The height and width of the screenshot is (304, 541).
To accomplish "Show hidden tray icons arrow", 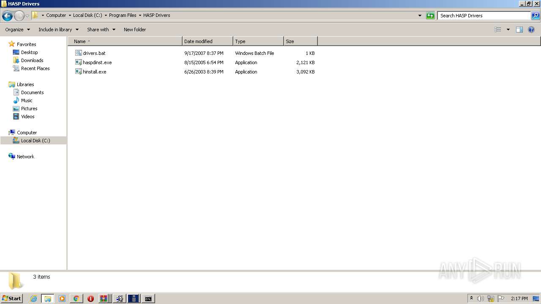I will pos(472,298).
